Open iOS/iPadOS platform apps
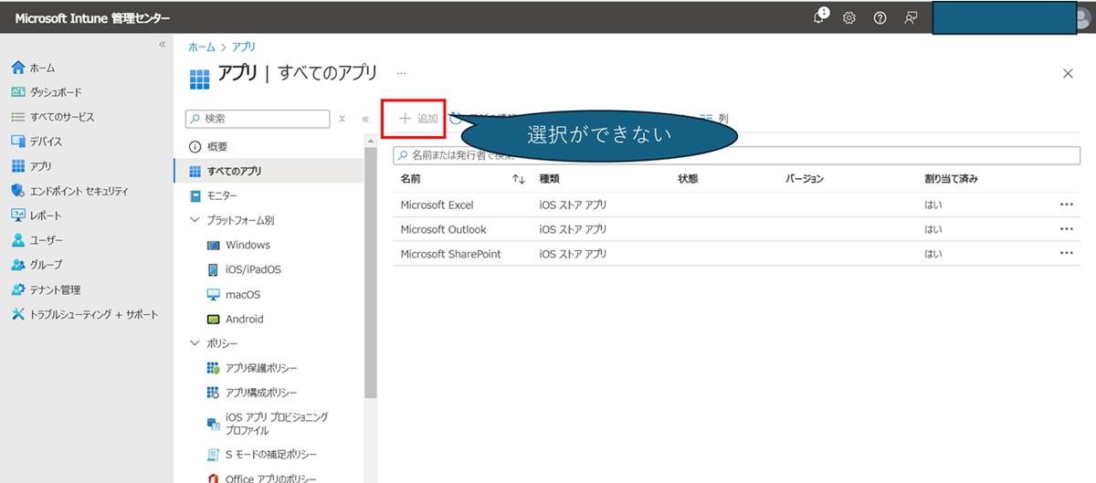The image size is (1096, 483). tap(253, 269)
